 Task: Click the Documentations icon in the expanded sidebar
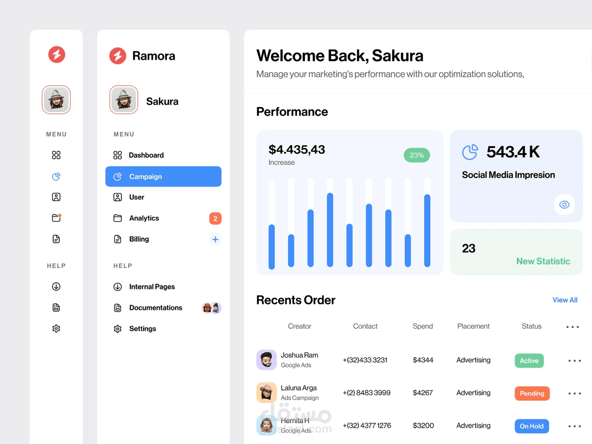click(x=117, y=307)
